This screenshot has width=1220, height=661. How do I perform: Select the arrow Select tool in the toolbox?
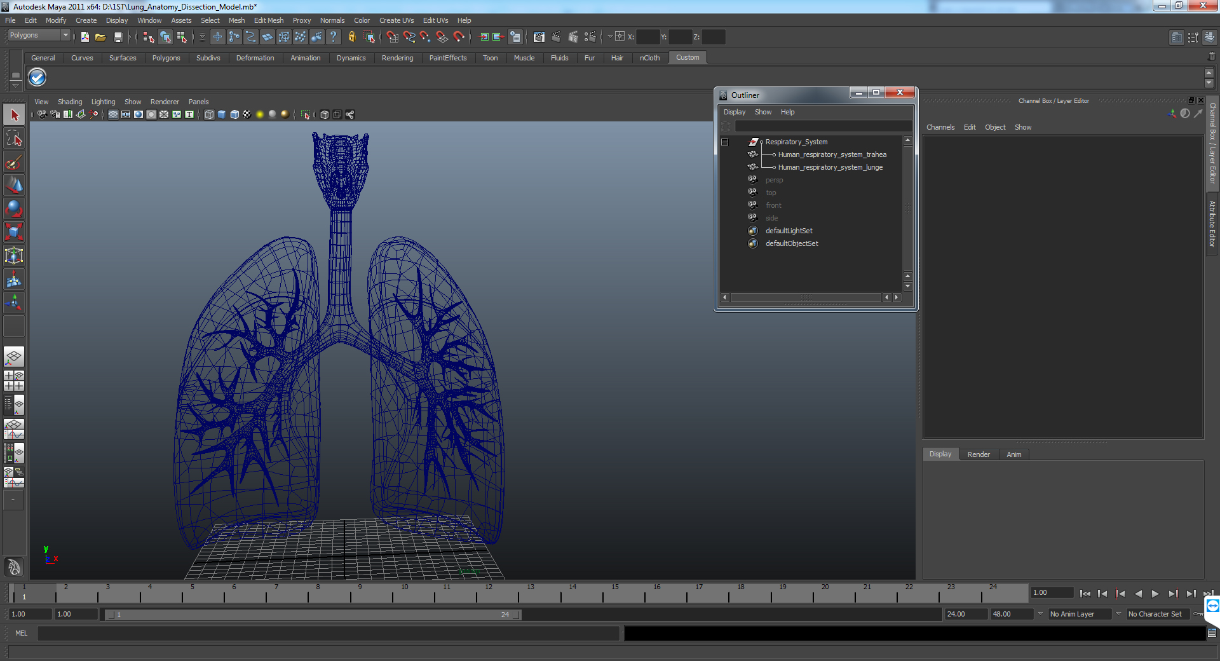[x=14, y=115]
